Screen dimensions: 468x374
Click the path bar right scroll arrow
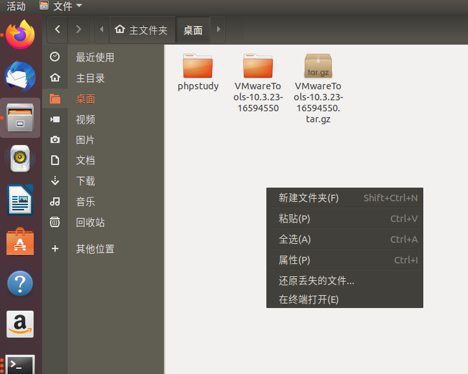click(218, 29)
